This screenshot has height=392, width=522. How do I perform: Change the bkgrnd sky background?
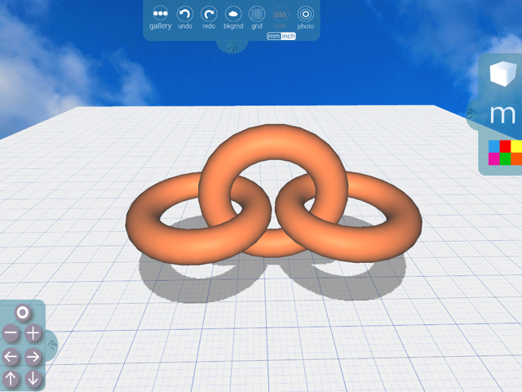coord(233,18)
